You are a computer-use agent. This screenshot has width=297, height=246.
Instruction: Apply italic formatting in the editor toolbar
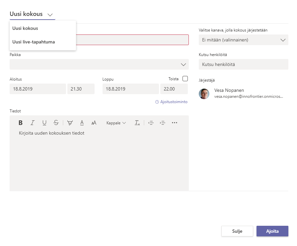(x=33, y=123)
